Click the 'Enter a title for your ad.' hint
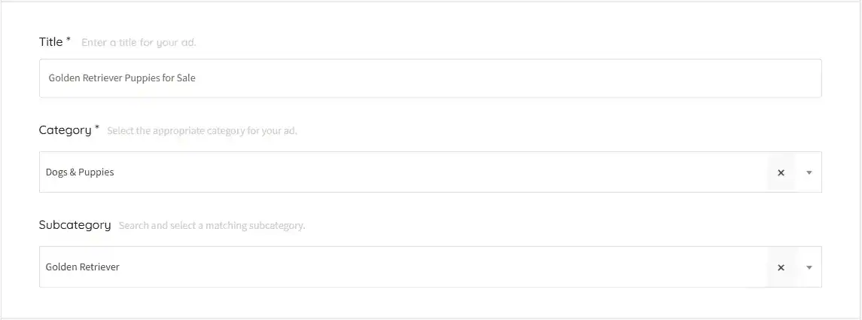This screenshot has width=862, height=320. click(139, 43)
